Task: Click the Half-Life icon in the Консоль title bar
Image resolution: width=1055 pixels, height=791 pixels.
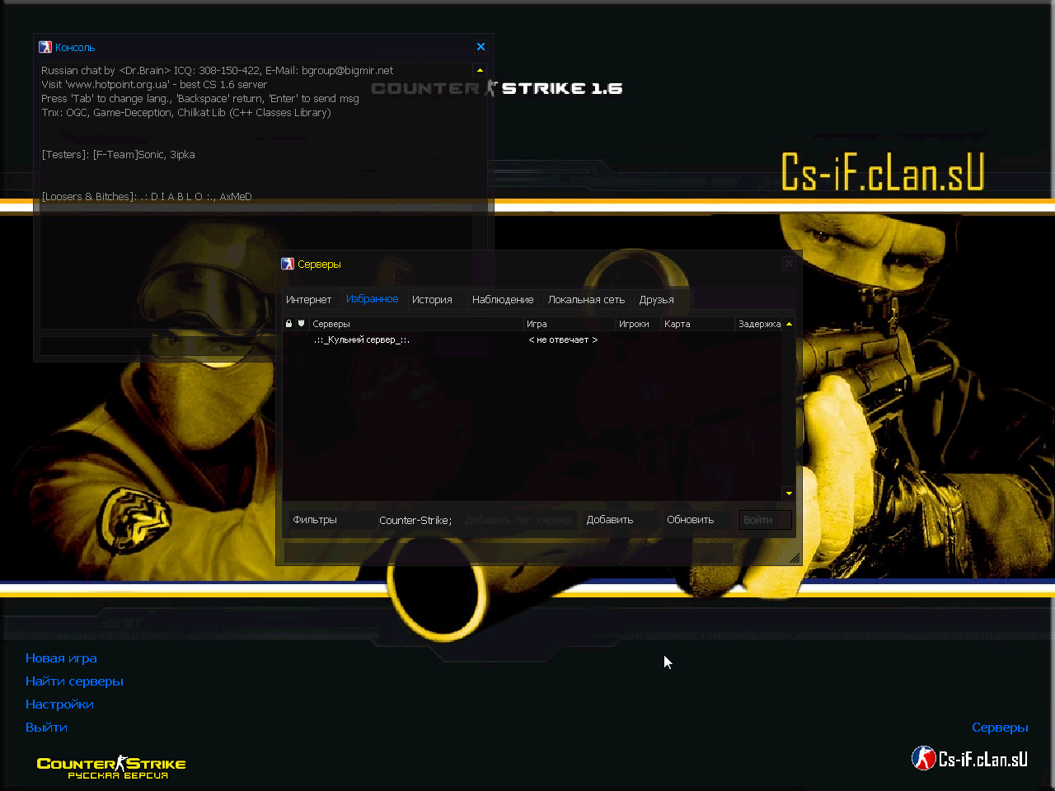Action: [45, 47]
